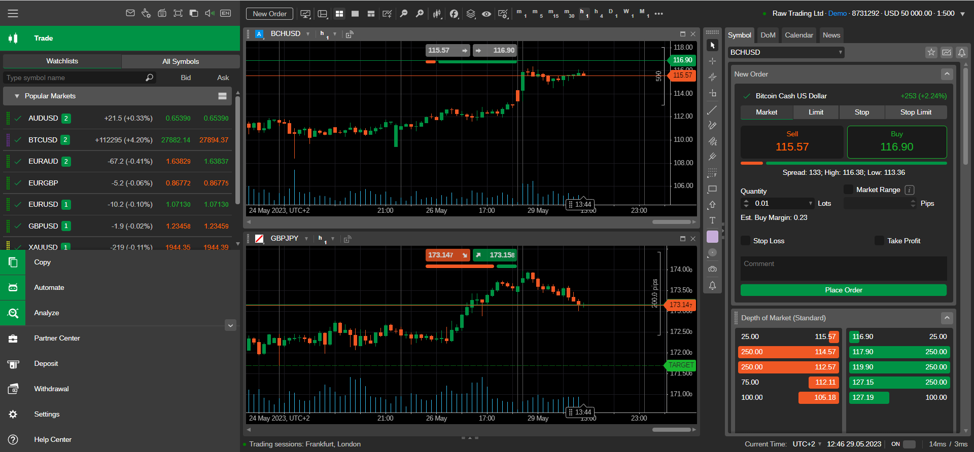Open the hamburger main menu
The width and height of the screenshot is (974, 452).
(x=13, y=14)
